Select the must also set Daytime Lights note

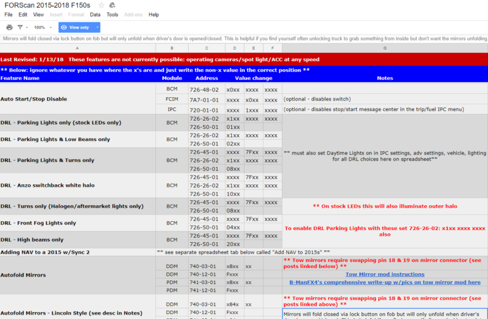(x=385, y=156)
